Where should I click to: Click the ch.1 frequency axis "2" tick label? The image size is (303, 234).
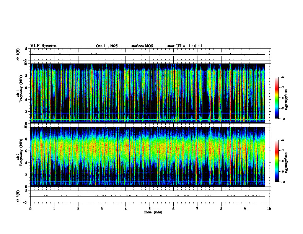click(27, 112)
